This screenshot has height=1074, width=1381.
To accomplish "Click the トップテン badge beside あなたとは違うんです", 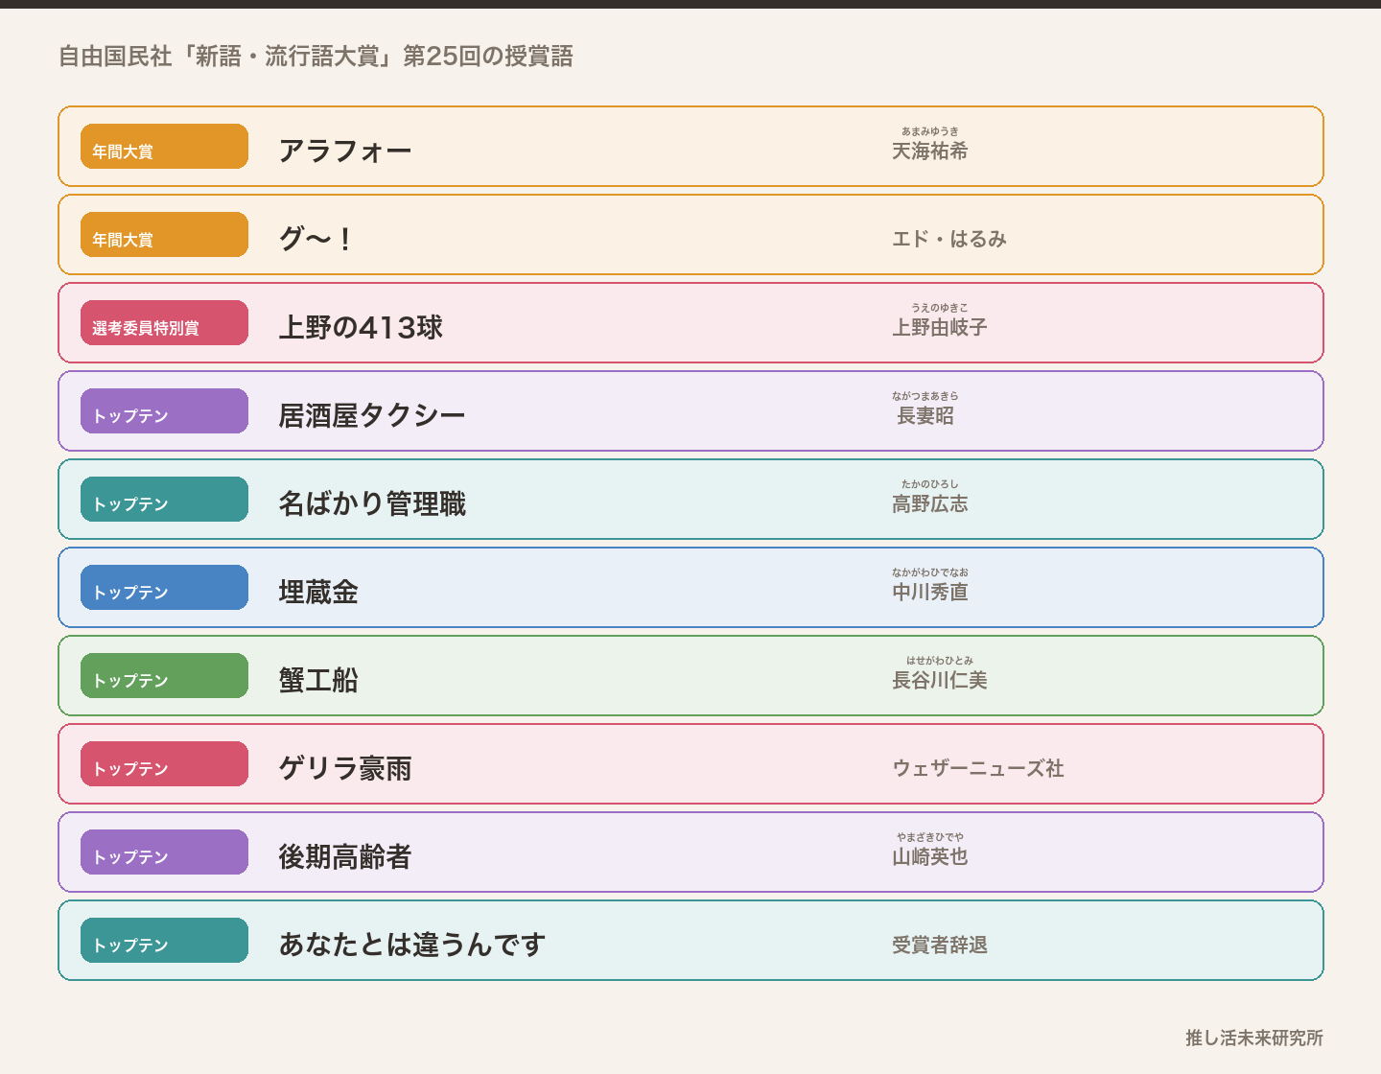I will tap(164, 941).
